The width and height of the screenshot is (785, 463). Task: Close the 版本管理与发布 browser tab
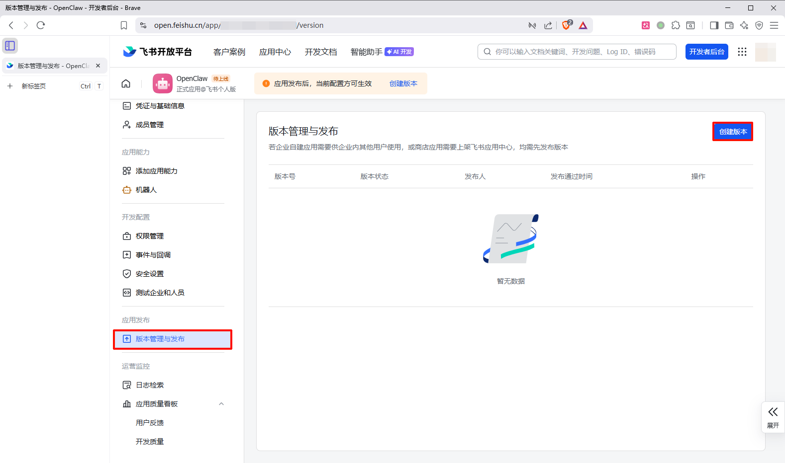[x=98, y=66]
